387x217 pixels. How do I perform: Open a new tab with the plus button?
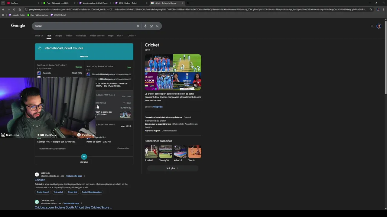[188, 3]
